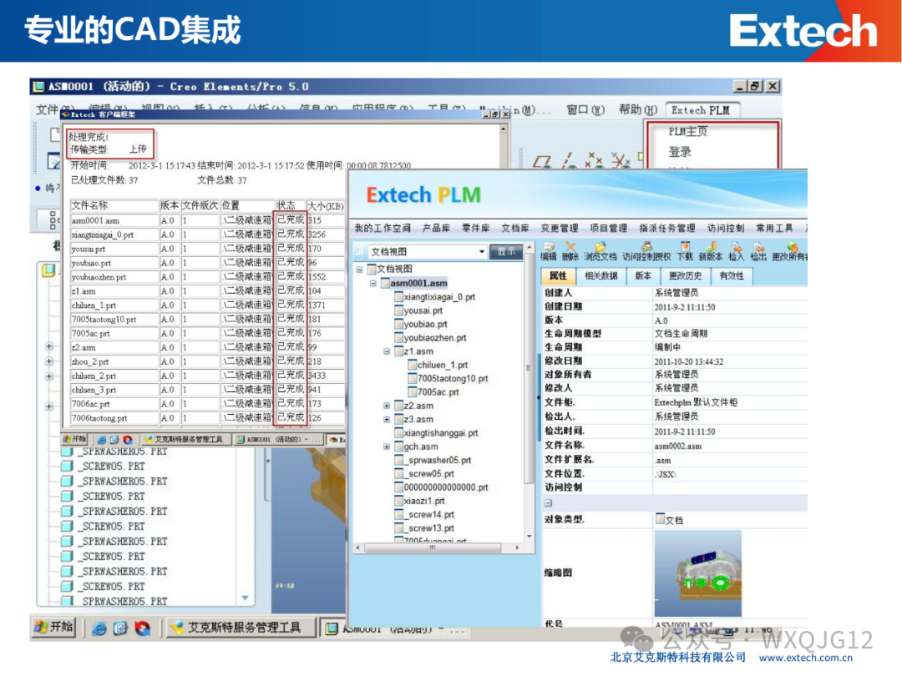Click the 删除 (delete) X icon in PLM toolbar
902x676 pixels.
[570, 247]
